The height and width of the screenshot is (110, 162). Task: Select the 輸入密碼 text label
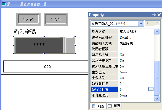[x=25, y=32]
